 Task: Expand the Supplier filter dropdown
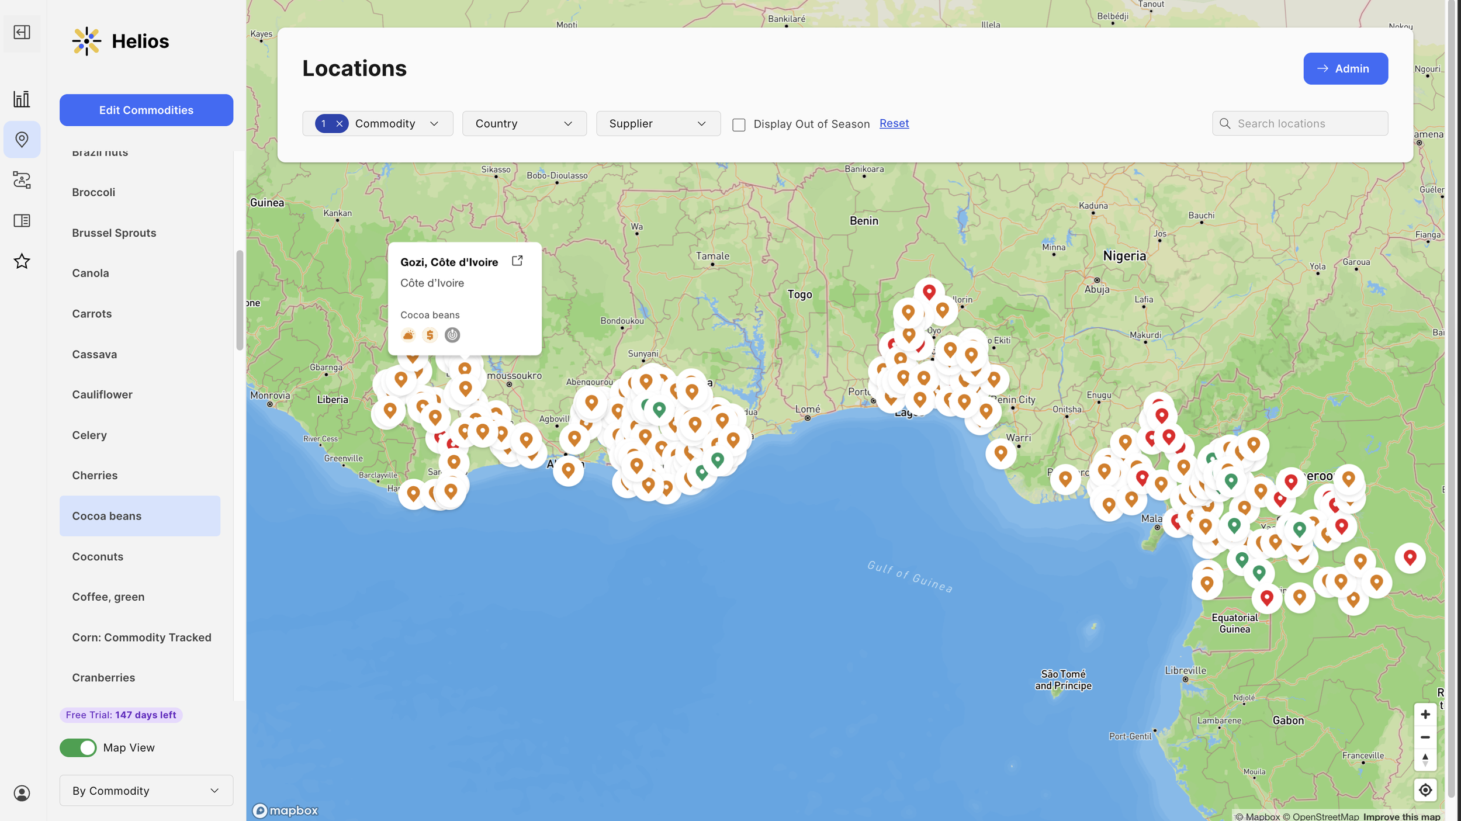tap(657, 124)
